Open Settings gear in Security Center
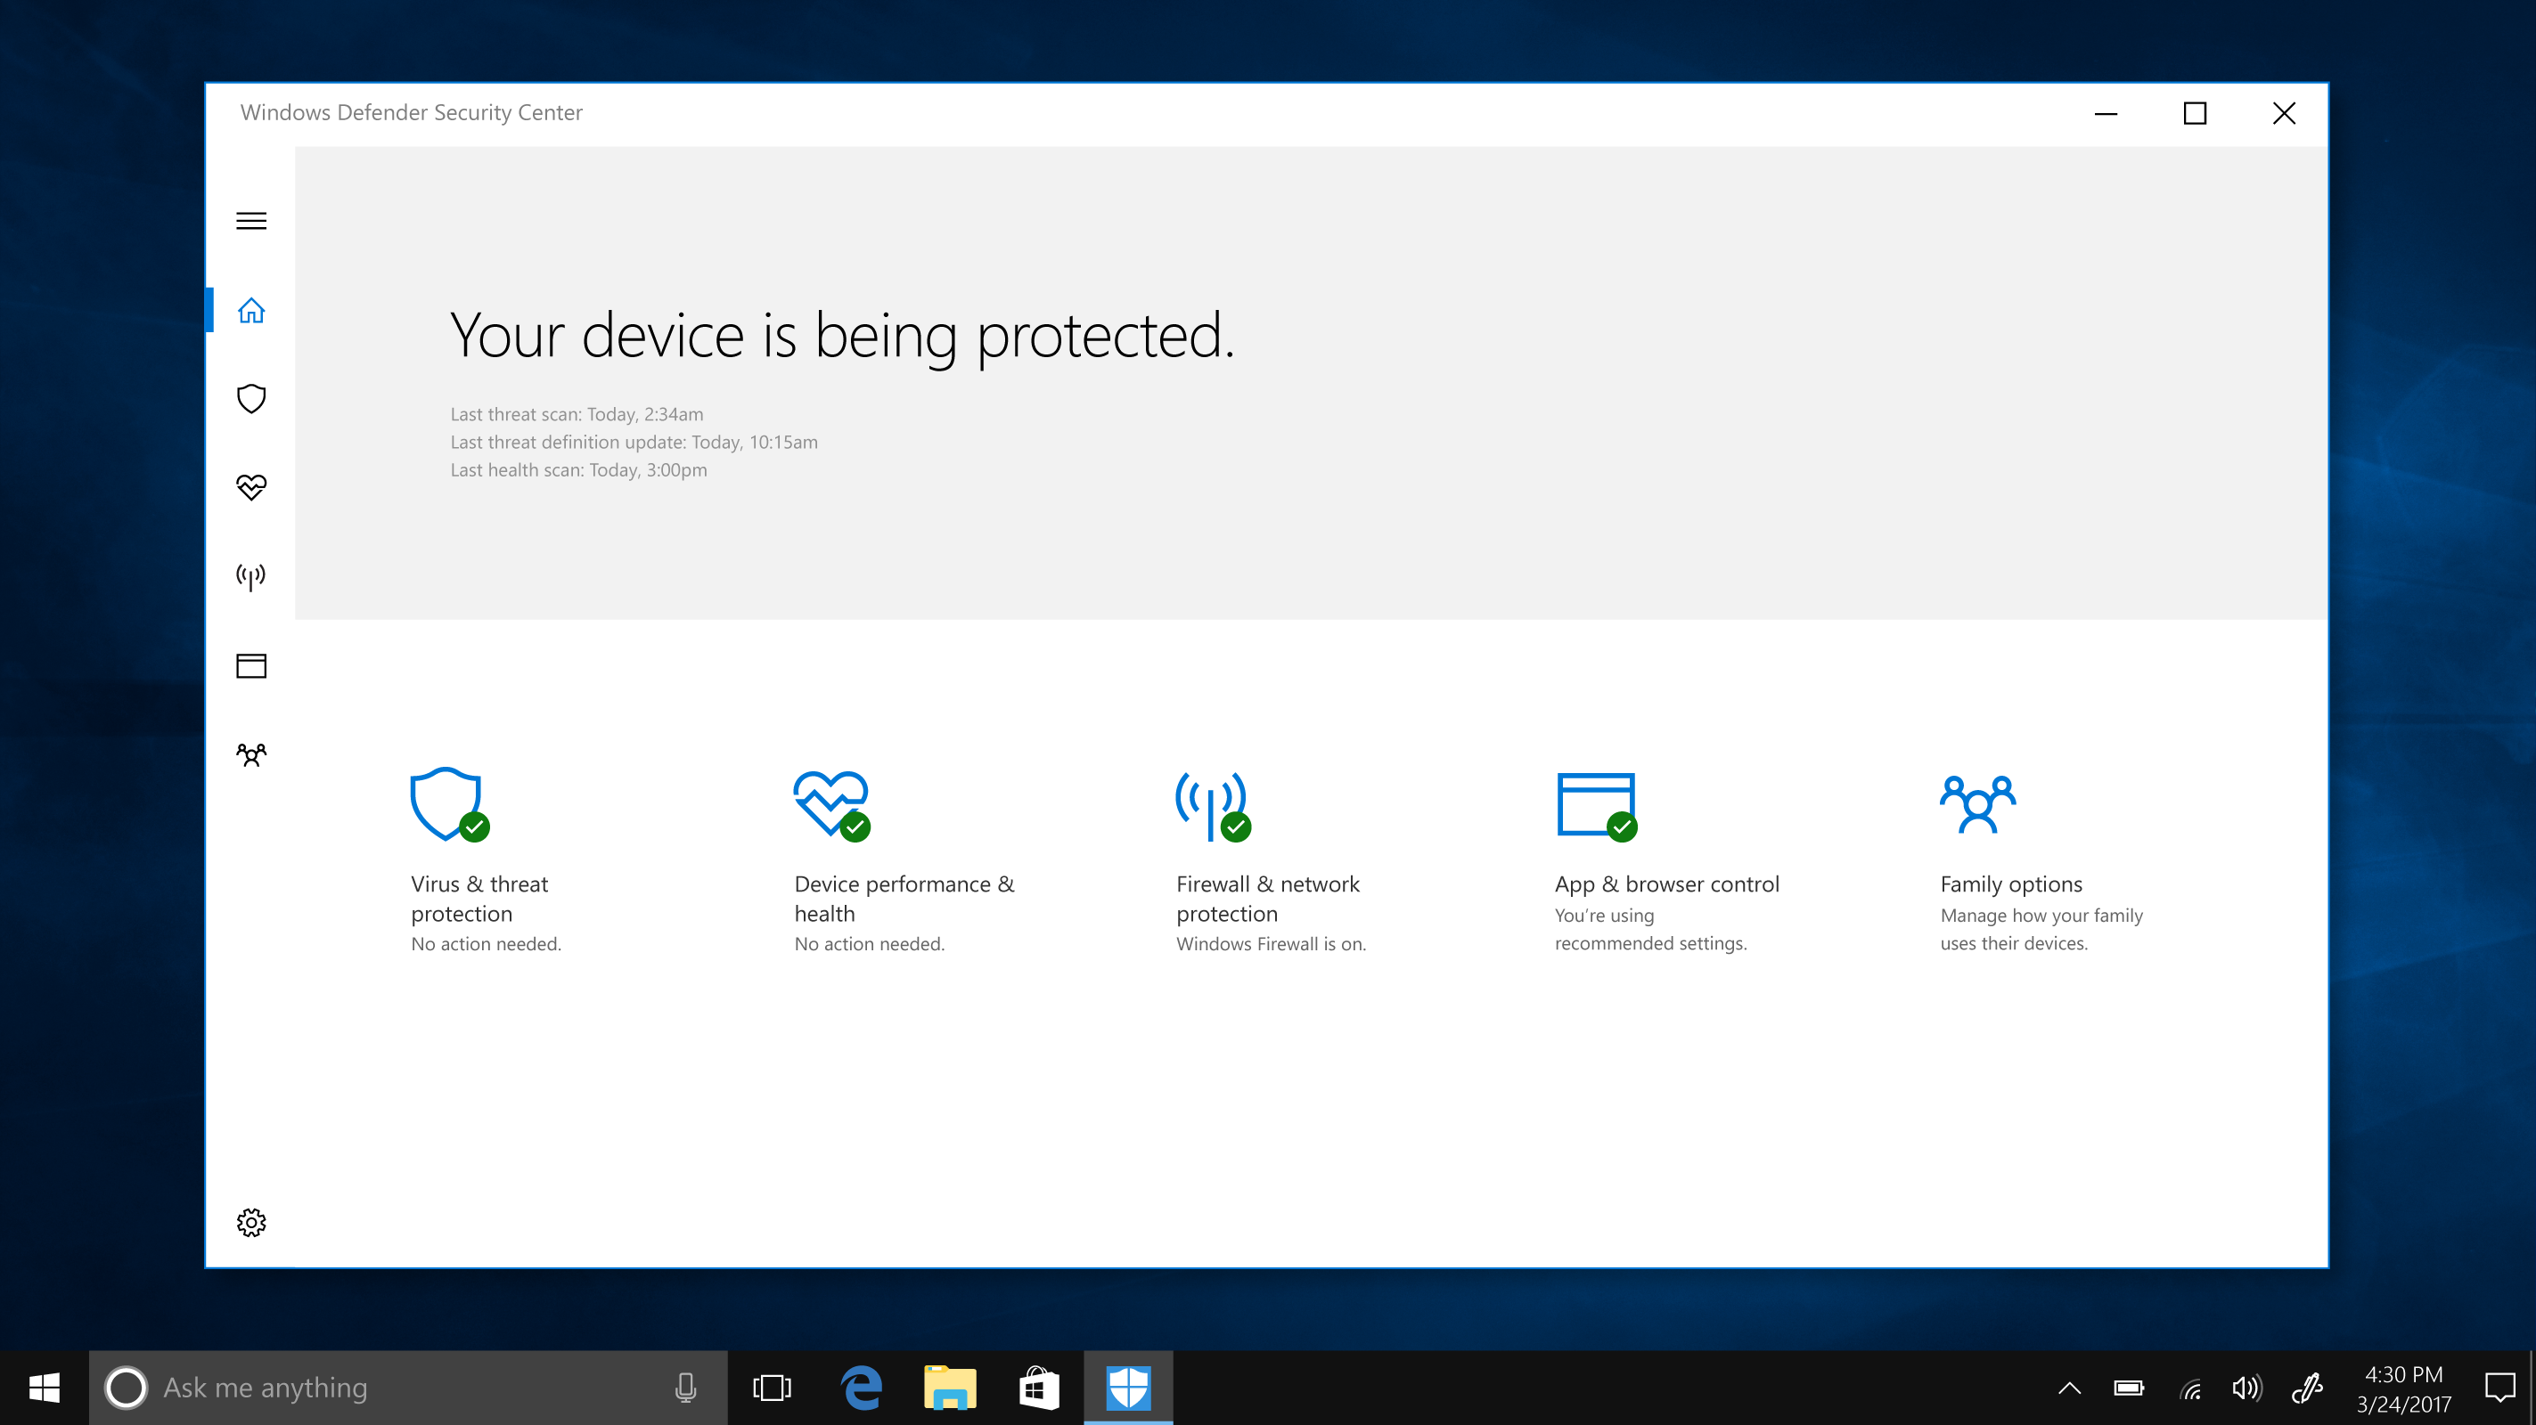Viewport: 2536px width, 1425px height. [x=251, y=1222]
